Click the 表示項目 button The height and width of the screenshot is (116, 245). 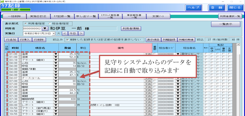153,40
